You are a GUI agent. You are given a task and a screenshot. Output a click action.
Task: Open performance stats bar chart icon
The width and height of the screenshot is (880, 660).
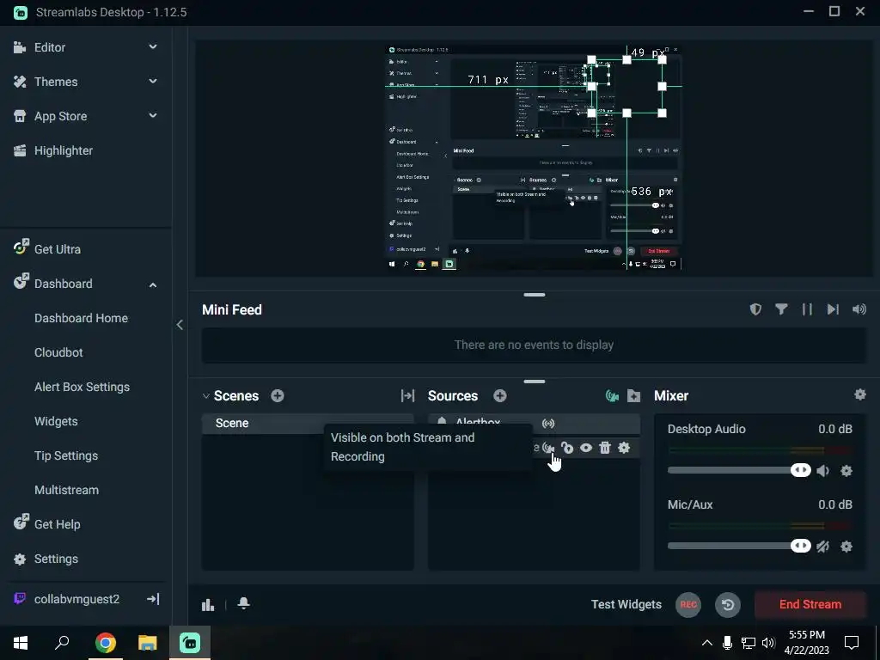pyautogui.click(x=208, y=604)
